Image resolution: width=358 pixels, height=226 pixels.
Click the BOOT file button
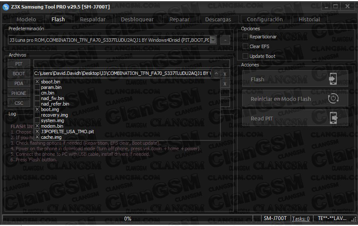pyautogui.click(x=19, y=74)
